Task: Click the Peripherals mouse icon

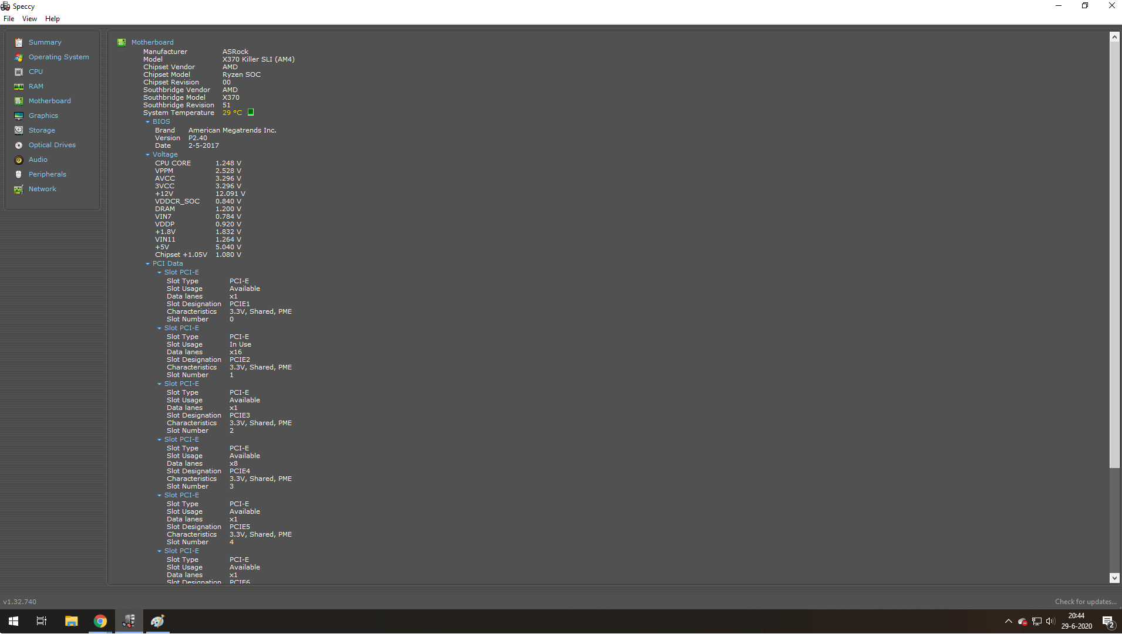Action: (x=19, y=174)
